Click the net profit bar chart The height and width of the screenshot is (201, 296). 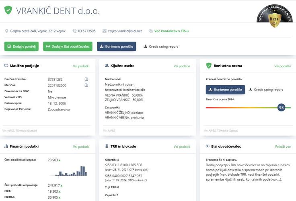pos(68,171)
